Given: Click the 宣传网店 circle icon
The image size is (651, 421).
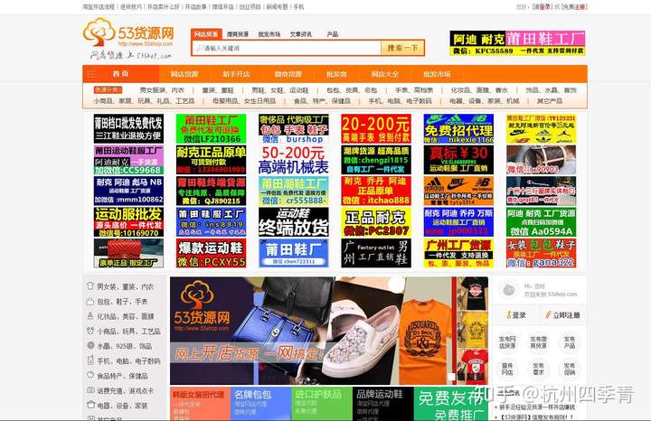Looking at the screenshot, I should (507, 369).
